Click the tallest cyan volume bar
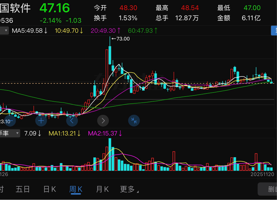This screenshot has width=277, height=200. [x=110, y=154]
